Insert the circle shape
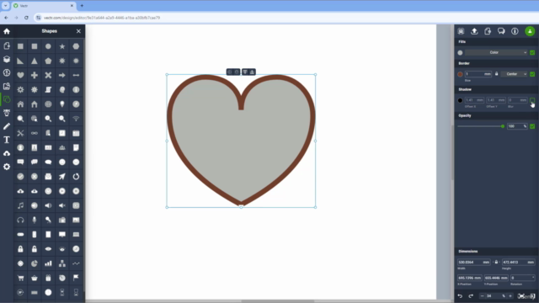 pyautogui.click(x=48, y=46)
